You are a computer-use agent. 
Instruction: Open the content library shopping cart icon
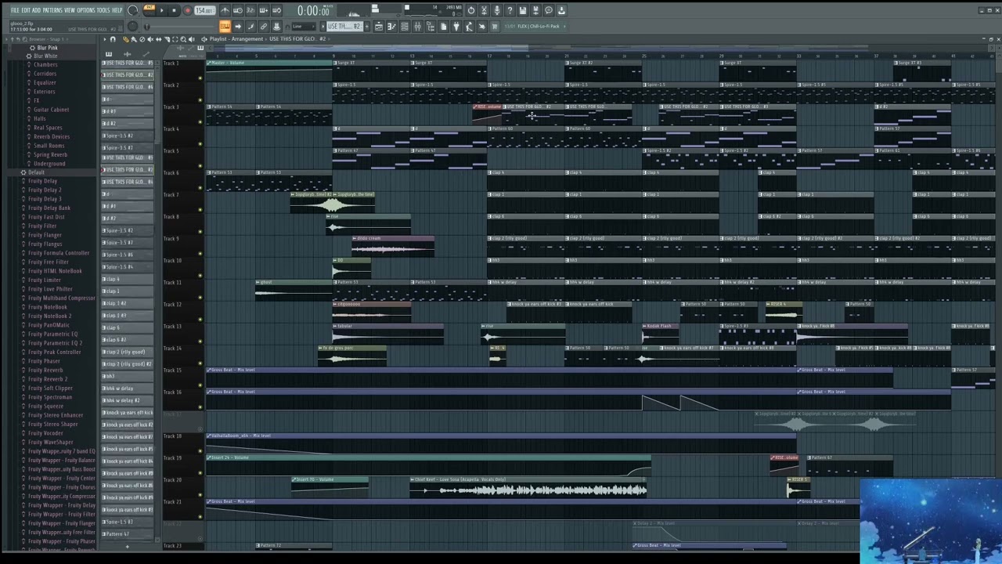[x=495, y=26]
